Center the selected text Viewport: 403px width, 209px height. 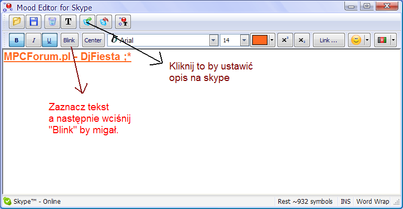(93, 40)
